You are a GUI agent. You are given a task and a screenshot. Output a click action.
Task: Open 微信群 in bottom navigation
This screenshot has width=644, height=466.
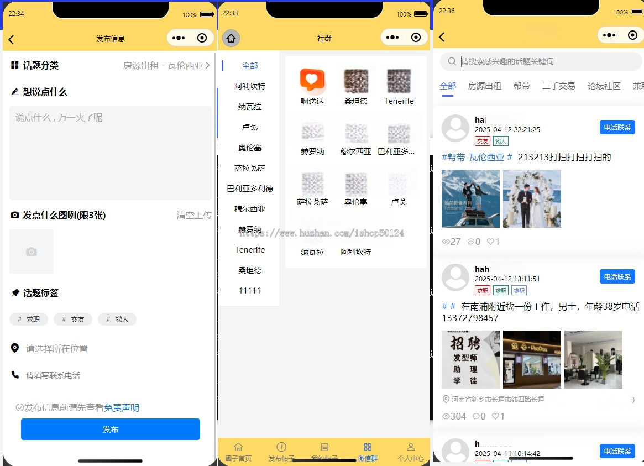click(368, 452)
